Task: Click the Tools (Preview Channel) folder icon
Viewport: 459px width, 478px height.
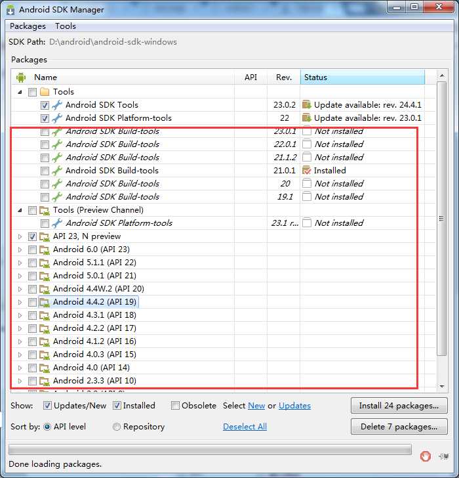Action: (x=45, y=210)
